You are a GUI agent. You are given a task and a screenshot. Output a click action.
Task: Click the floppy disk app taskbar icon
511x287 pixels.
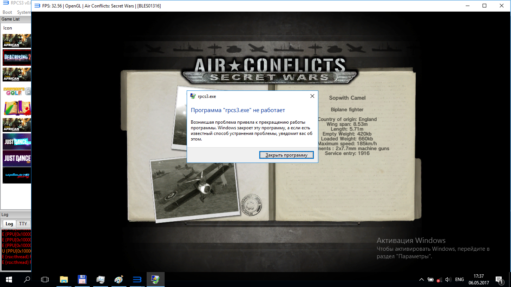coord(82,279)
